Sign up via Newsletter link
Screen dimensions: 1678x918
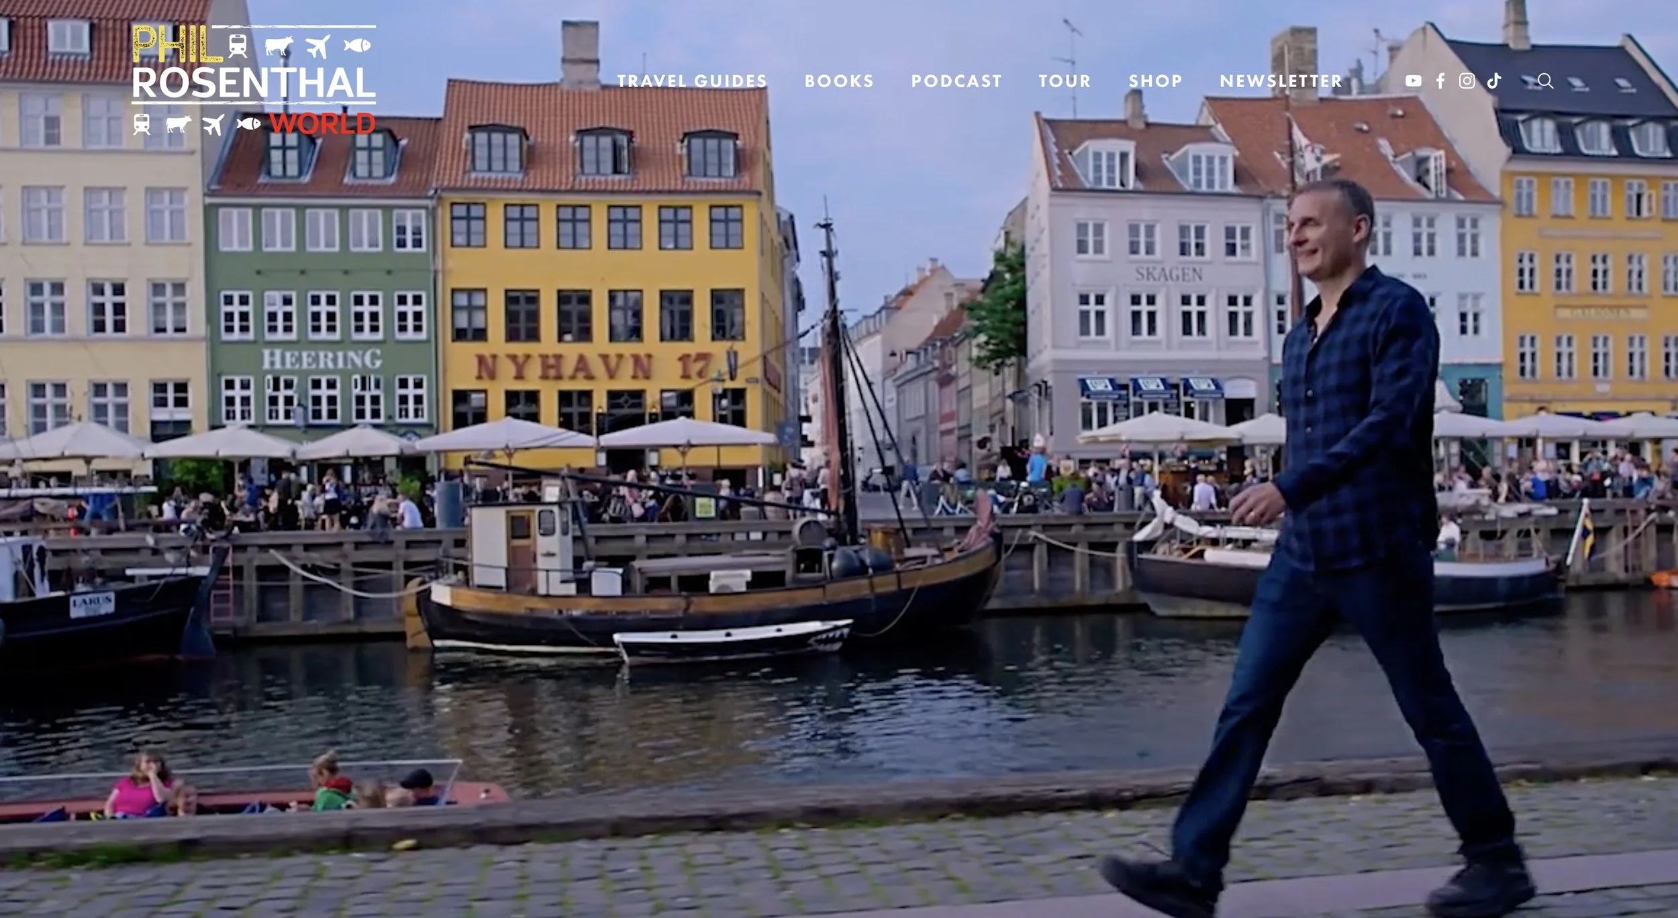click(x=1281, y=81)
